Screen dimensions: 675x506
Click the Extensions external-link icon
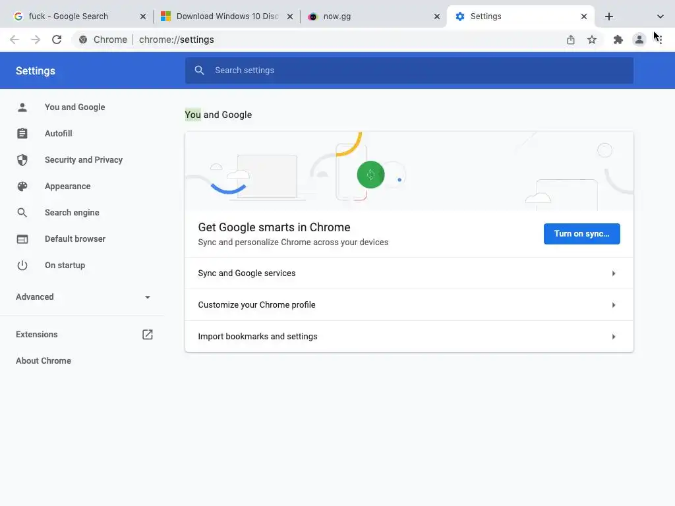coord(147,334)
